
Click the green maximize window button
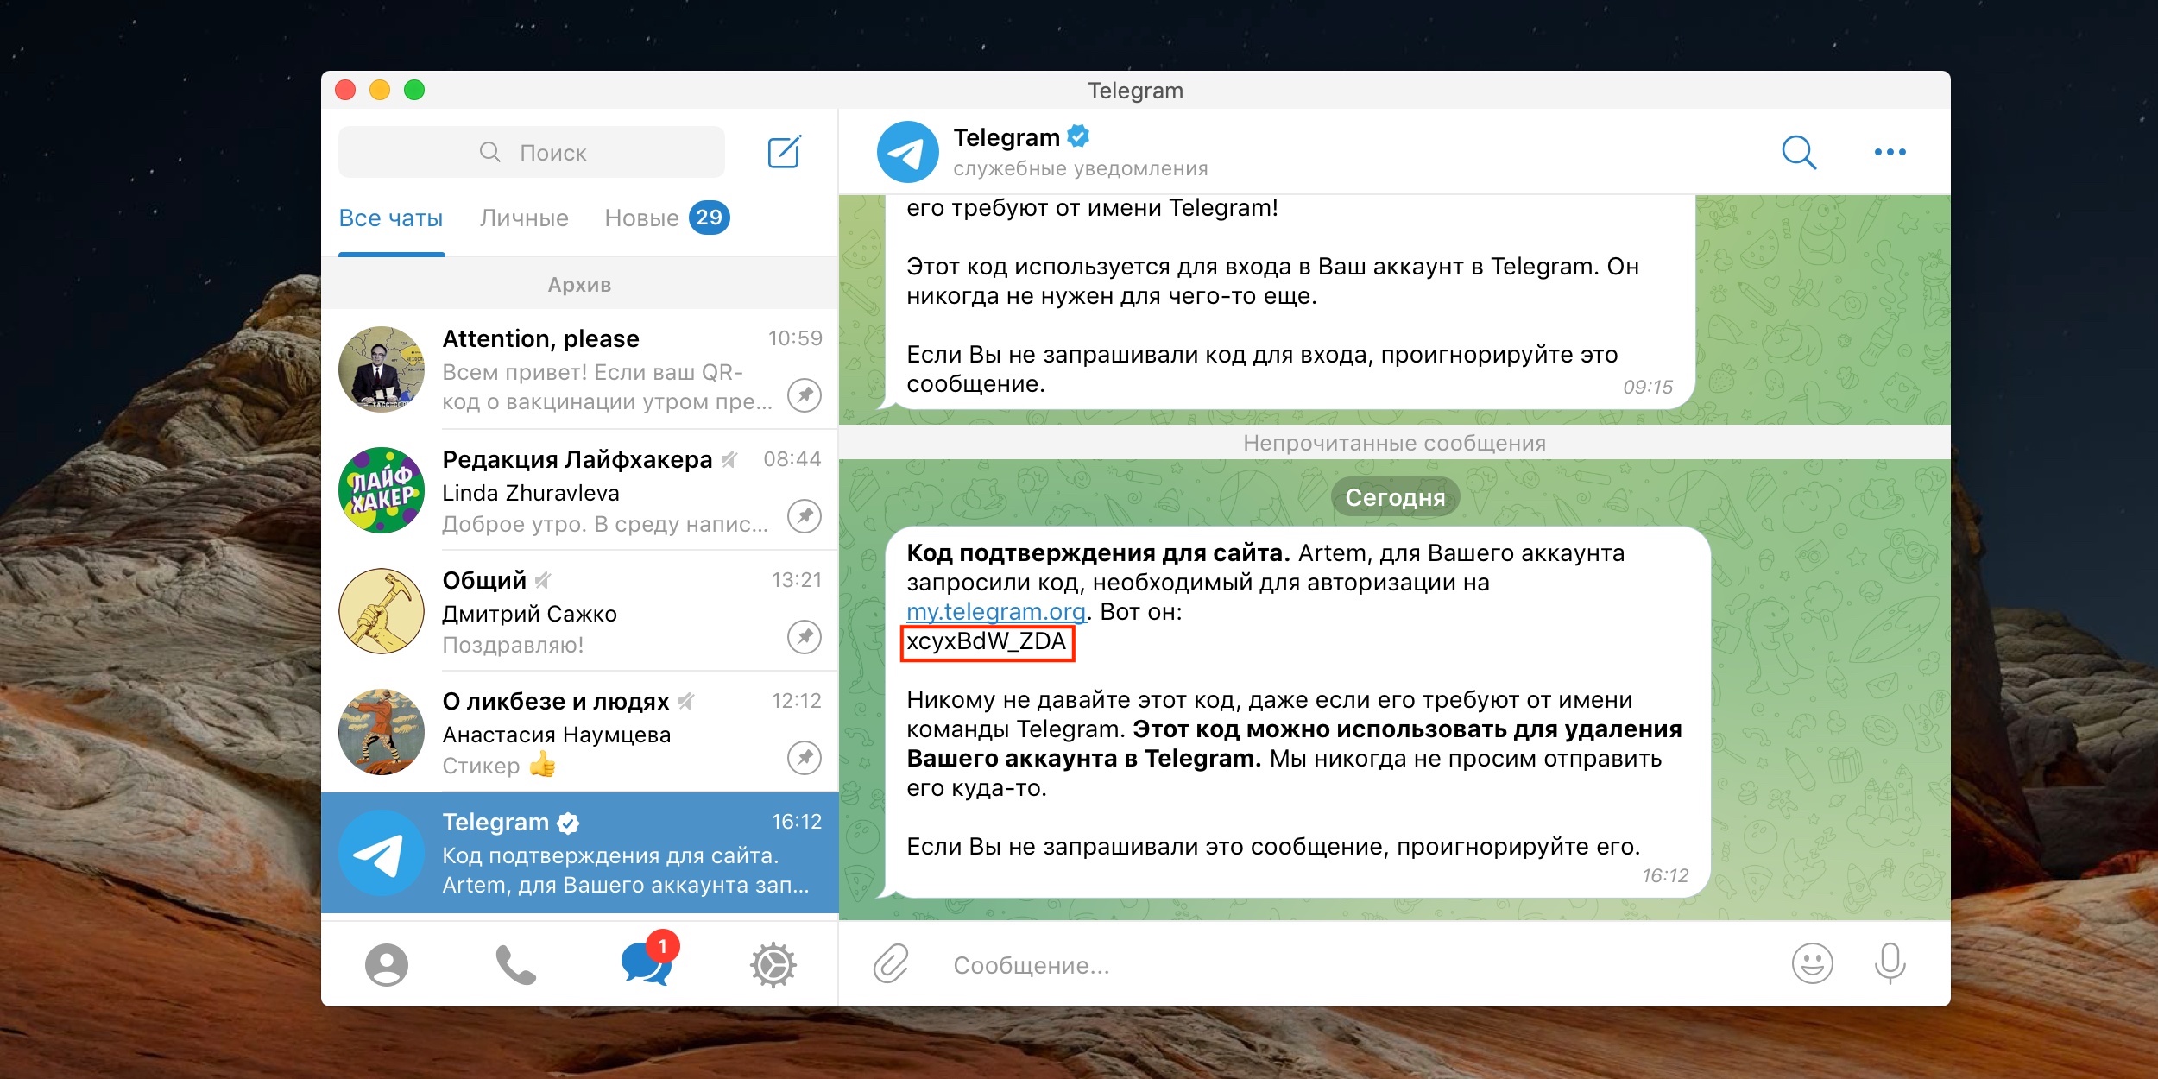coord(414,90)
